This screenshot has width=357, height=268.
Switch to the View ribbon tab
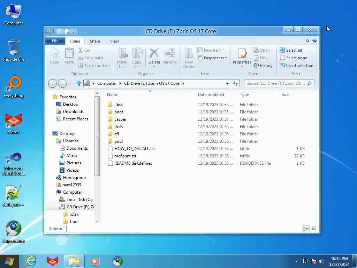[x=114, y=41]
